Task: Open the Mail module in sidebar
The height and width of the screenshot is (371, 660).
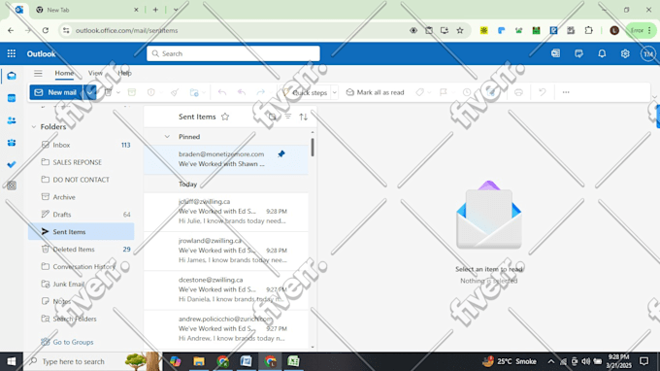Action: coord(12,76)
